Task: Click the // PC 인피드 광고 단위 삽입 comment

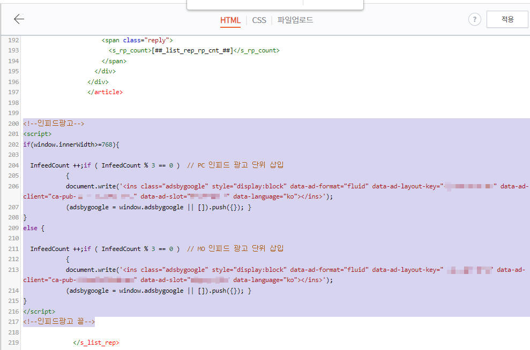Action: click(235, 165)
